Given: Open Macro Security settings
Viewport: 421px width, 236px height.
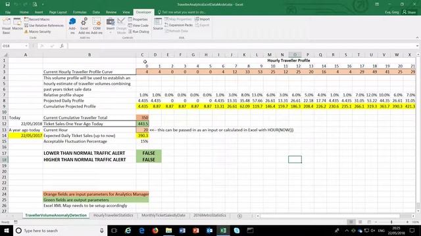Looking at the screenshot, I should click(37, 31).
